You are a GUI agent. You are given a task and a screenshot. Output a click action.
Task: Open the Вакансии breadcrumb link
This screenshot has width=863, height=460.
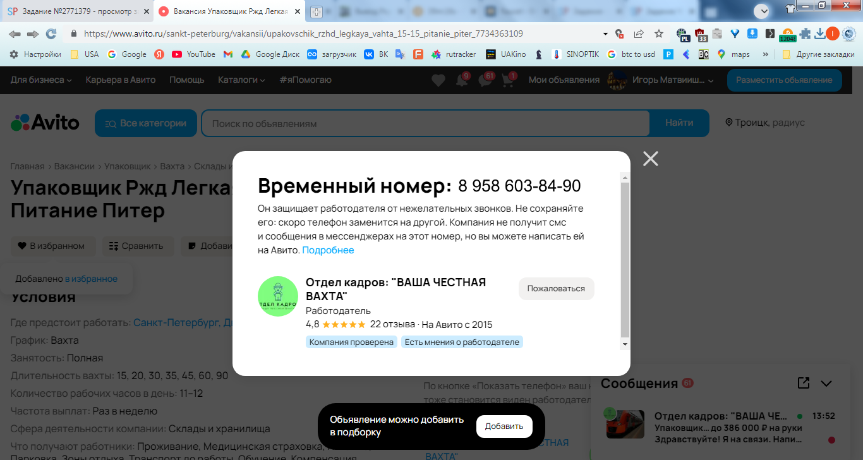point(74,166)
